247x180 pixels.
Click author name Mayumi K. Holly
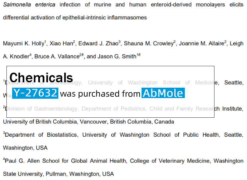24,43
